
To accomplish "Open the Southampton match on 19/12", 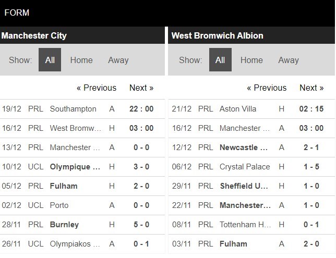I will 73,109.
